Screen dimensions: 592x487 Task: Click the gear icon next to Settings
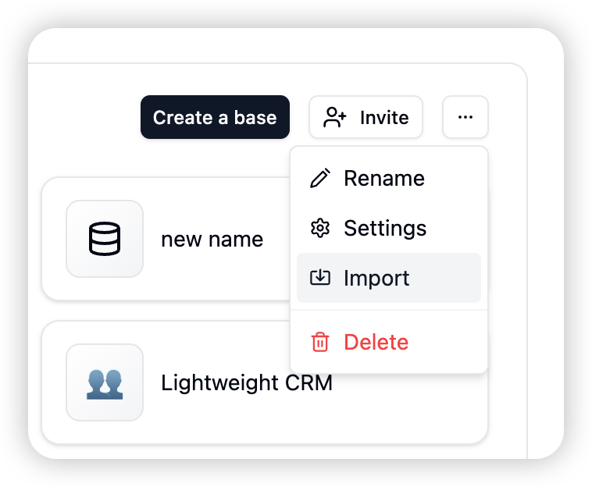320,228
